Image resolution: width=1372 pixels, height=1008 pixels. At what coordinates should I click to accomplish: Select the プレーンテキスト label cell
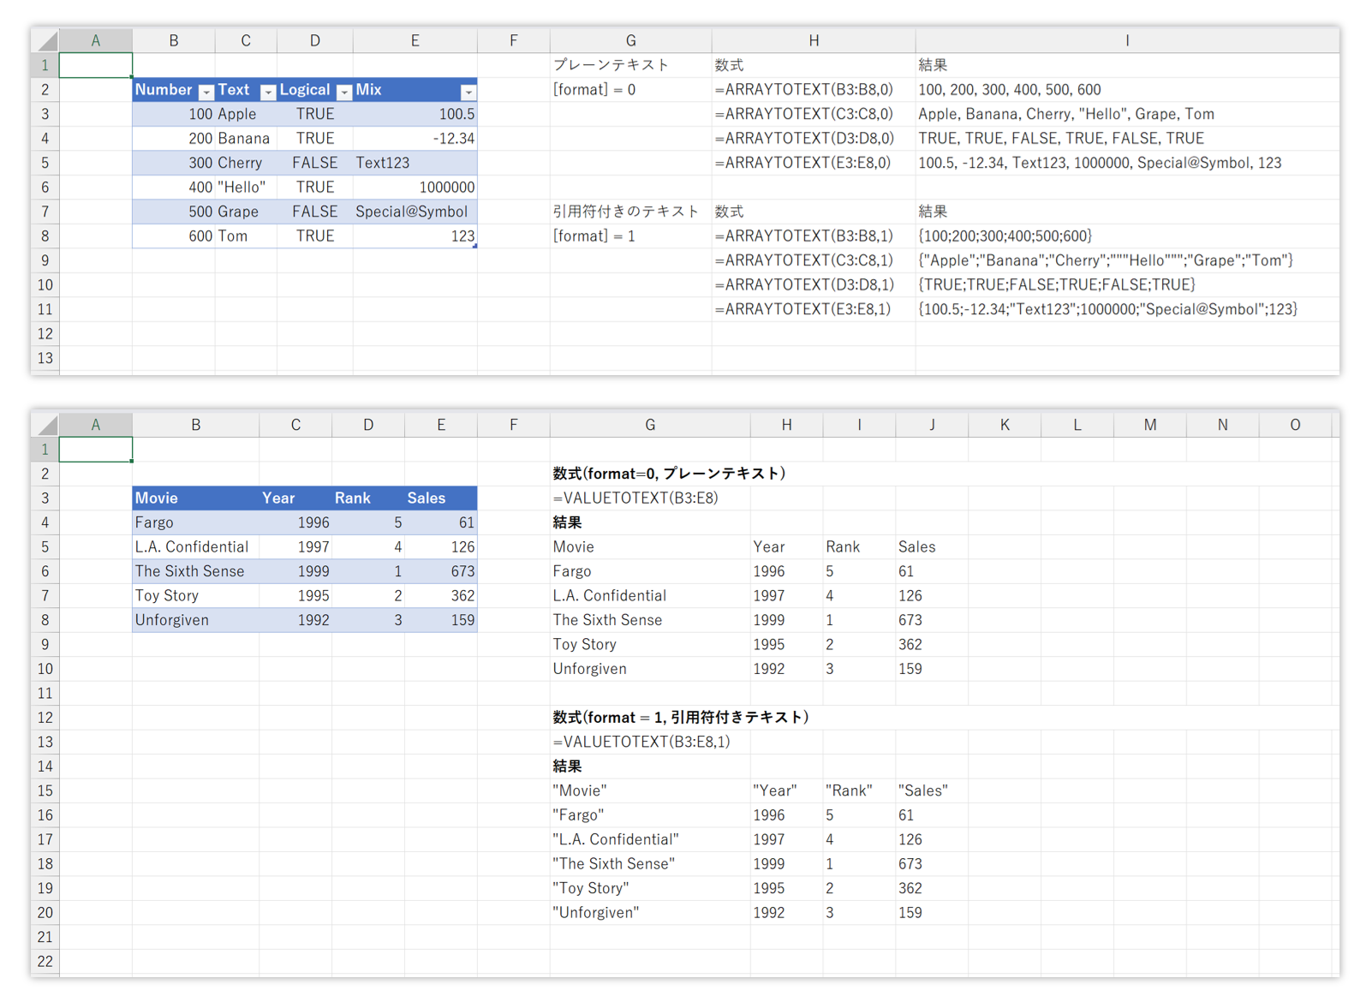[630, 65]
